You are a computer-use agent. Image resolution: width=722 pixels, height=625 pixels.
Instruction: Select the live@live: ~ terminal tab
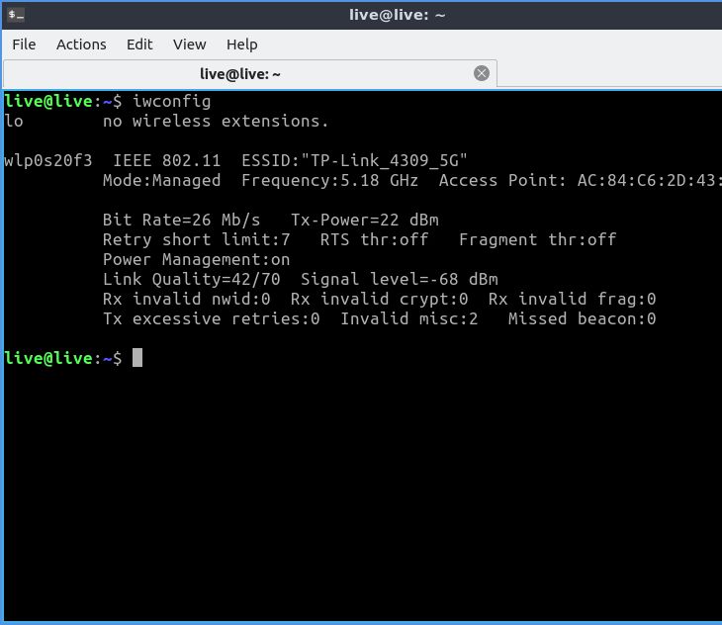[x=249, y=73]
